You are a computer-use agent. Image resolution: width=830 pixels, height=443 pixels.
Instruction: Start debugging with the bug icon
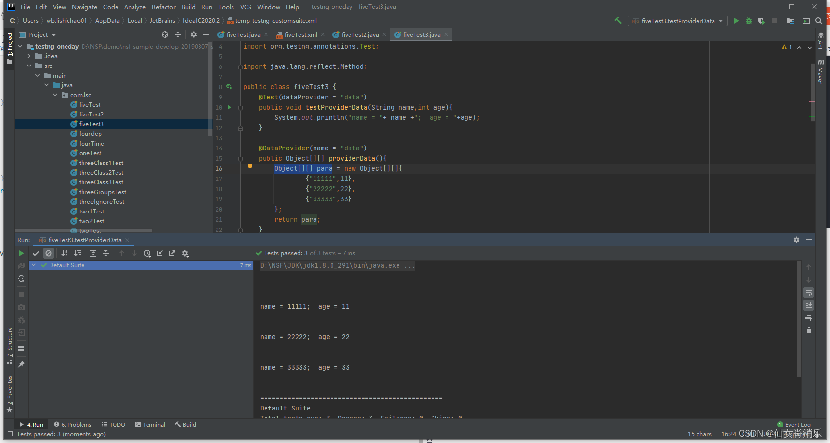(x=749, y=21)
